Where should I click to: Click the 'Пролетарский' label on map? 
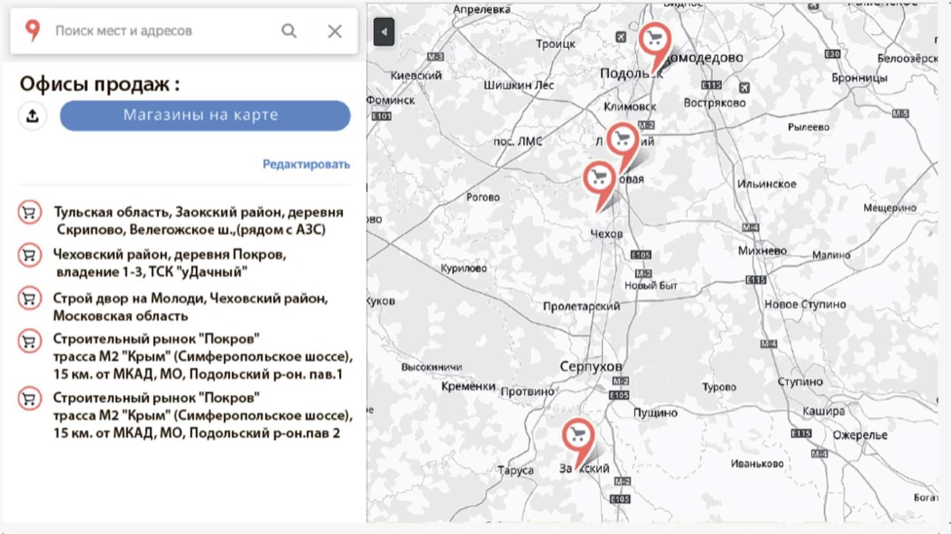pos(581,307)
